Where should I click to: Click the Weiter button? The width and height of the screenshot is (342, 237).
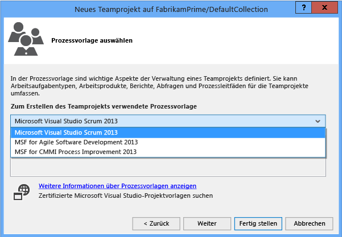click(207, 223)
